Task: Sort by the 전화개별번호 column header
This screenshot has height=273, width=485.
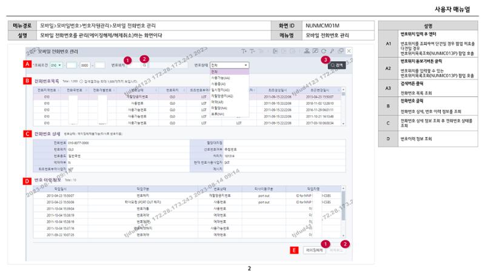Action: pos(102,90)
